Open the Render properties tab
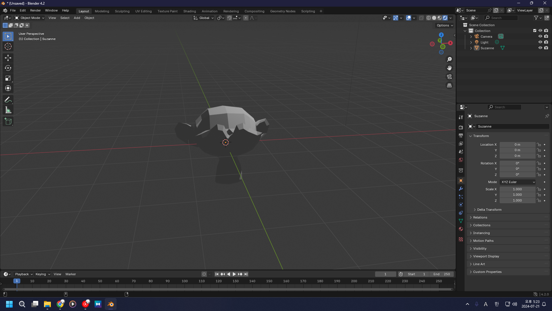The image size is (552, 311). [461, 127]
